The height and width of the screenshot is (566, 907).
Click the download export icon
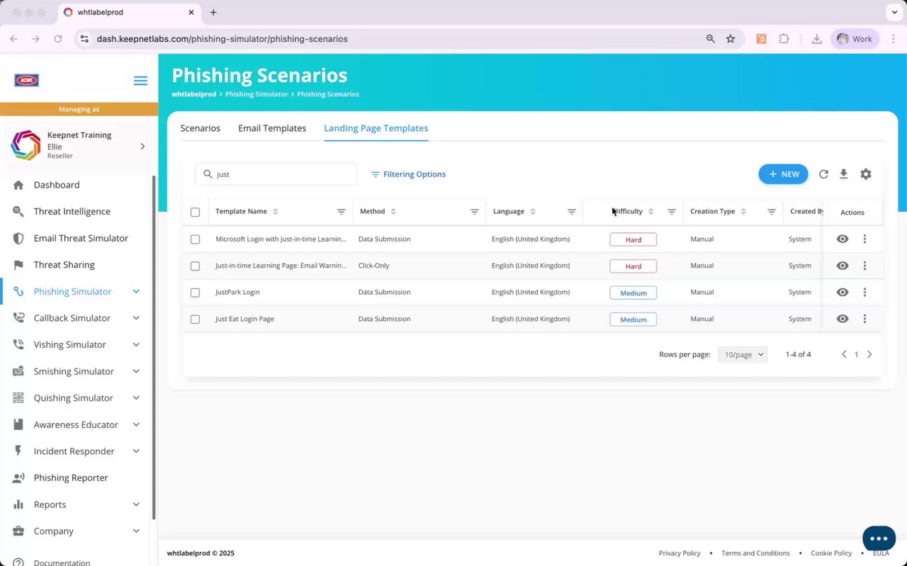pos(843,174)
